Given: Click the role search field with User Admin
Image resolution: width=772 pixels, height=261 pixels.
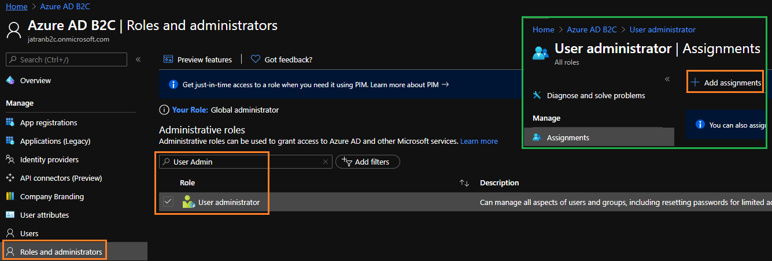Looking at the screenshot, I should pos(246,162).
